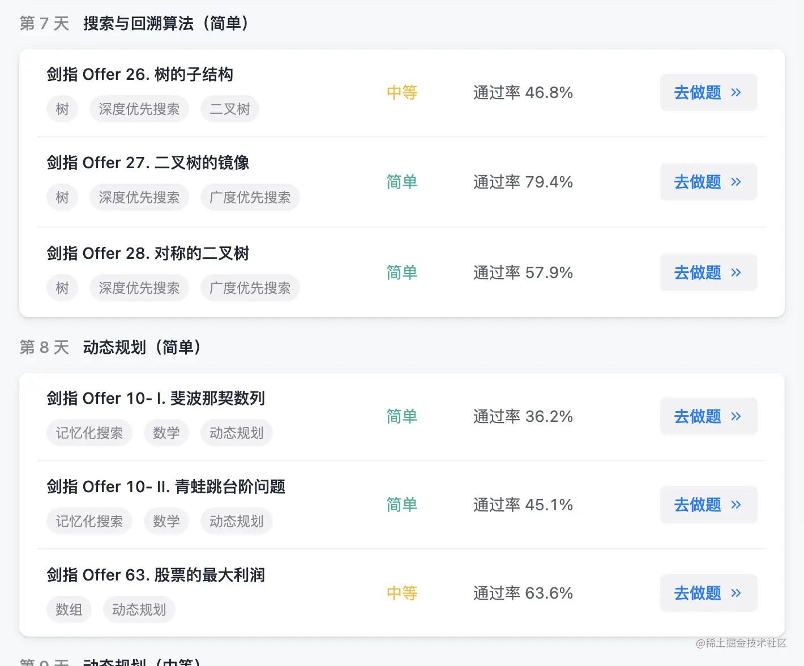Open problem 剑指 Offer 27. 二叉树的镜像
Image resolution: width=804 pixels, height=666 pixels.
coord(148,163)
